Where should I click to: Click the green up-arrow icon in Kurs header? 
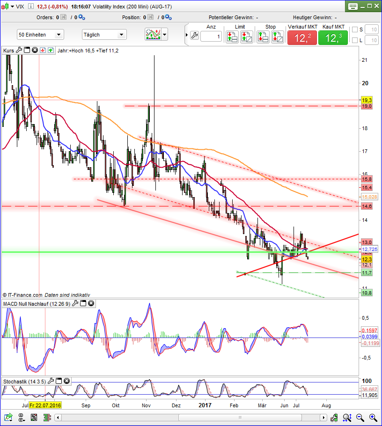pyautogui.click(x=51, y=50)
